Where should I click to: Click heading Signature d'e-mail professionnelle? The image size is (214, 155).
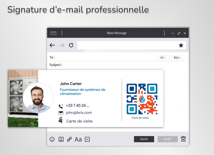pos(78,10)
